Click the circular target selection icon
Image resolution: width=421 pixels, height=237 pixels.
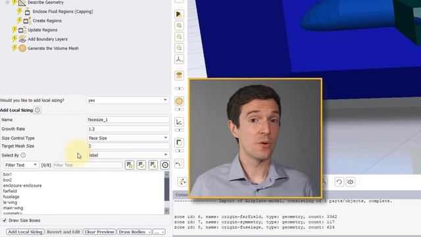(165, 165)
